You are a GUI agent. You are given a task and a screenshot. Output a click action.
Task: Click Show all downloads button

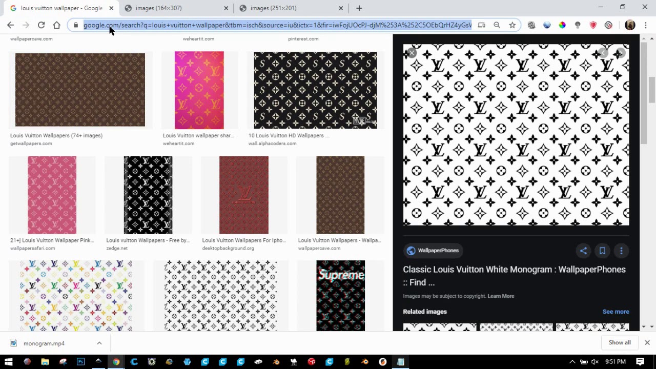(x=620, y=342)
